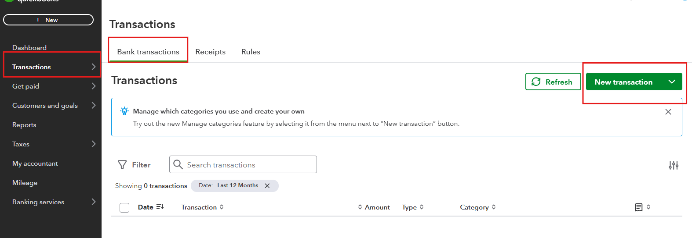This screenshot has height=238, width=692.
Task: Tick the select-all transactions checkbox
Action: [x=124, y=208]
